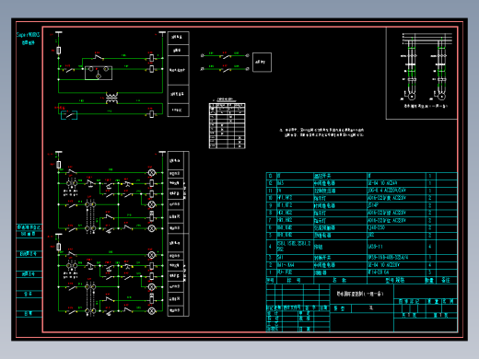Click the parts list row number 4 cell
479x359 pixels.
(271, 247)
